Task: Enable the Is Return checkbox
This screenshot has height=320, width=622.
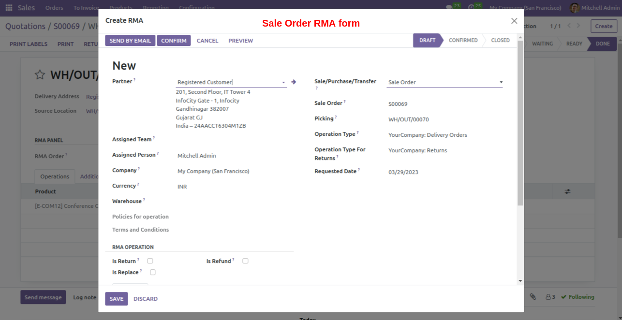Action: pyautogui.click(x=150, y=261)
